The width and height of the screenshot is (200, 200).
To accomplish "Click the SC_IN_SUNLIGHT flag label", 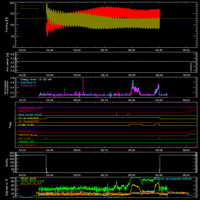I will [29, 118].
